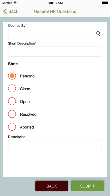Submit the form with the SUBMIT button
Screen dimensions: 110x196
(x=88, y=186)
